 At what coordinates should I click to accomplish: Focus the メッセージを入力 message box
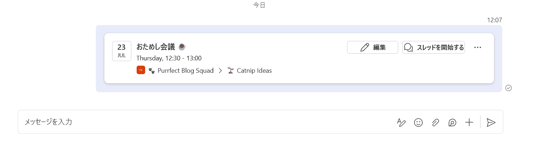(206, 122)
